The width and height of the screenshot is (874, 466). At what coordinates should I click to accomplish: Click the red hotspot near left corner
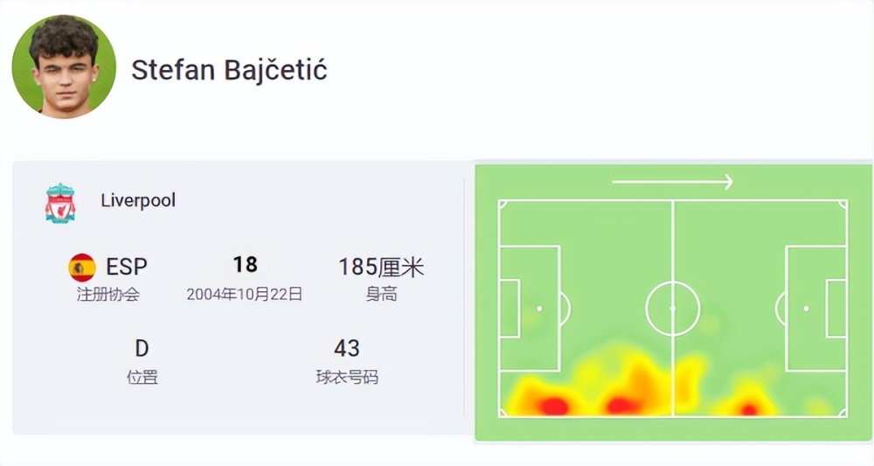(553, 406)
